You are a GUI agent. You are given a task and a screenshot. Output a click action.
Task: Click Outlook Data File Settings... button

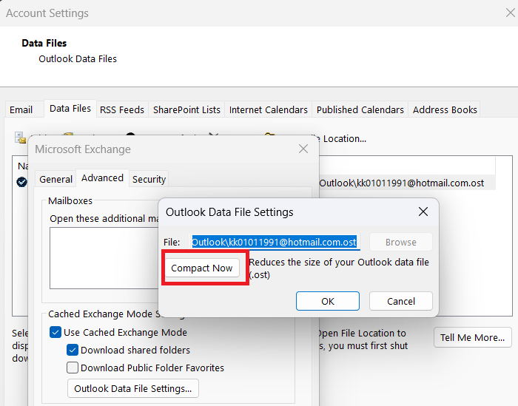pyautogui.click(x=132, y=388)
